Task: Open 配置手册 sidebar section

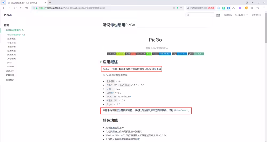Action: (x=10, y=75)
